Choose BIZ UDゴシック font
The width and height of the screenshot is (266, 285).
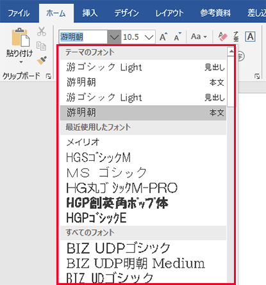(x=143, y=277)
